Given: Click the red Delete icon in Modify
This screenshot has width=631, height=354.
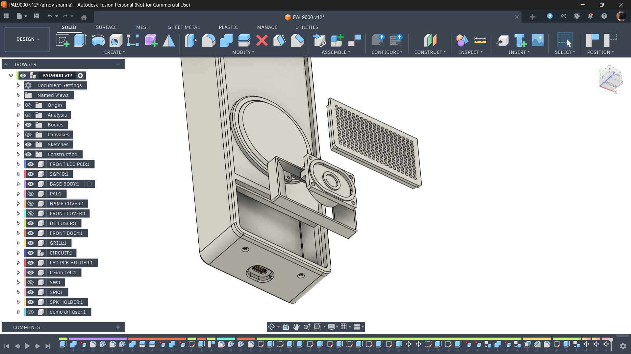Looking at the screenshot, I should click(x=262, y=40).
